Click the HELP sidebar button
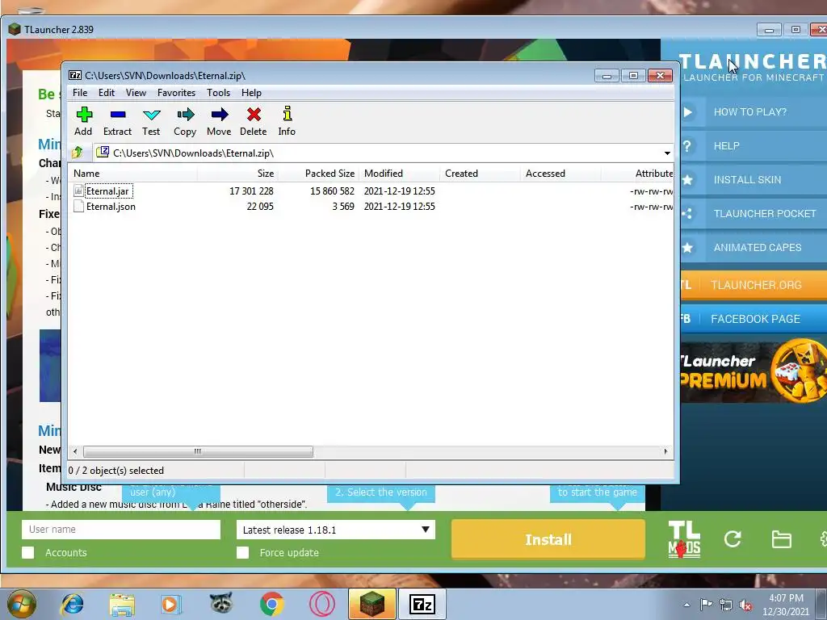 click(x=754, y=146)
